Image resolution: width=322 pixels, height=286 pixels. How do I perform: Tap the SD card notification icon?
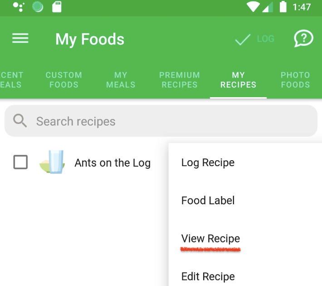tap(57, 7)
